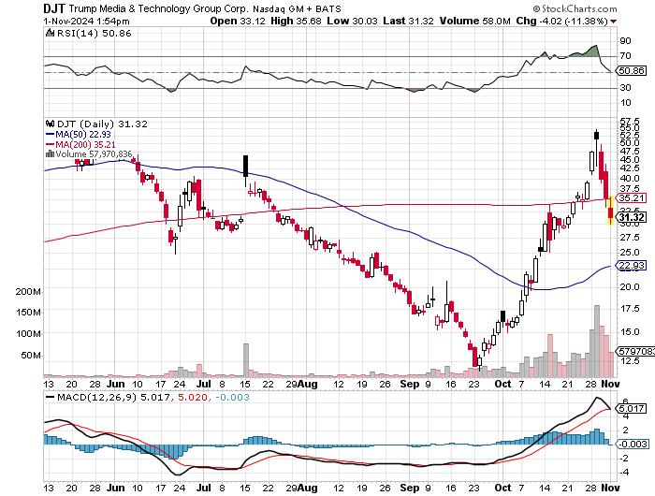Click the 30 oversold level label on RSI

point(625,87)
